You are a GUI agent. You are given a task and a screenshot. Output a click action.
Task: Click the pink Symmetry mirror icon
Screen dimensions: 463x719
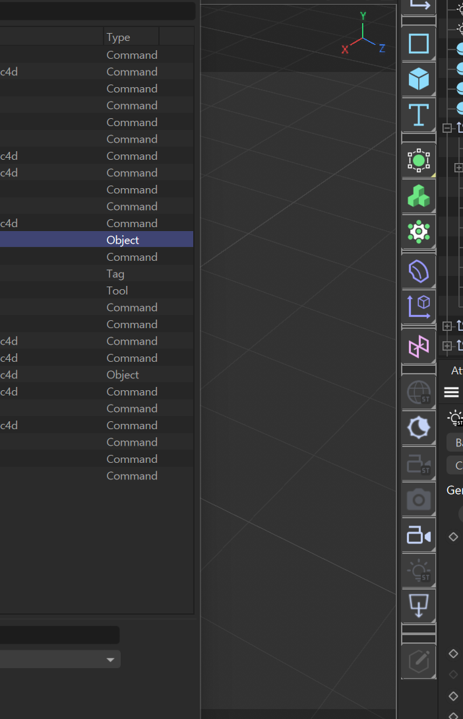tap(419, 346)
